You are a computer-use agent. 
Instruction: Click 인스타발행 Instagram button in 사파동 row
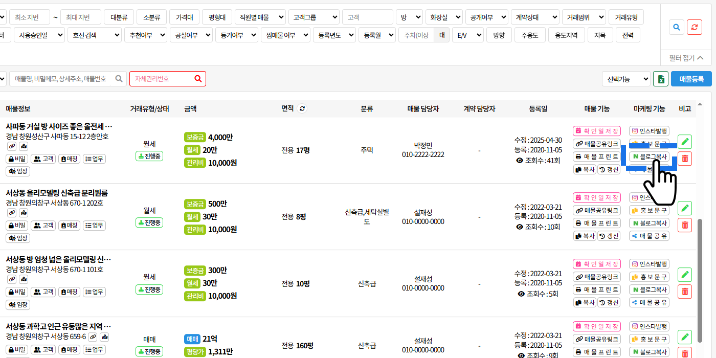(649, 131)
